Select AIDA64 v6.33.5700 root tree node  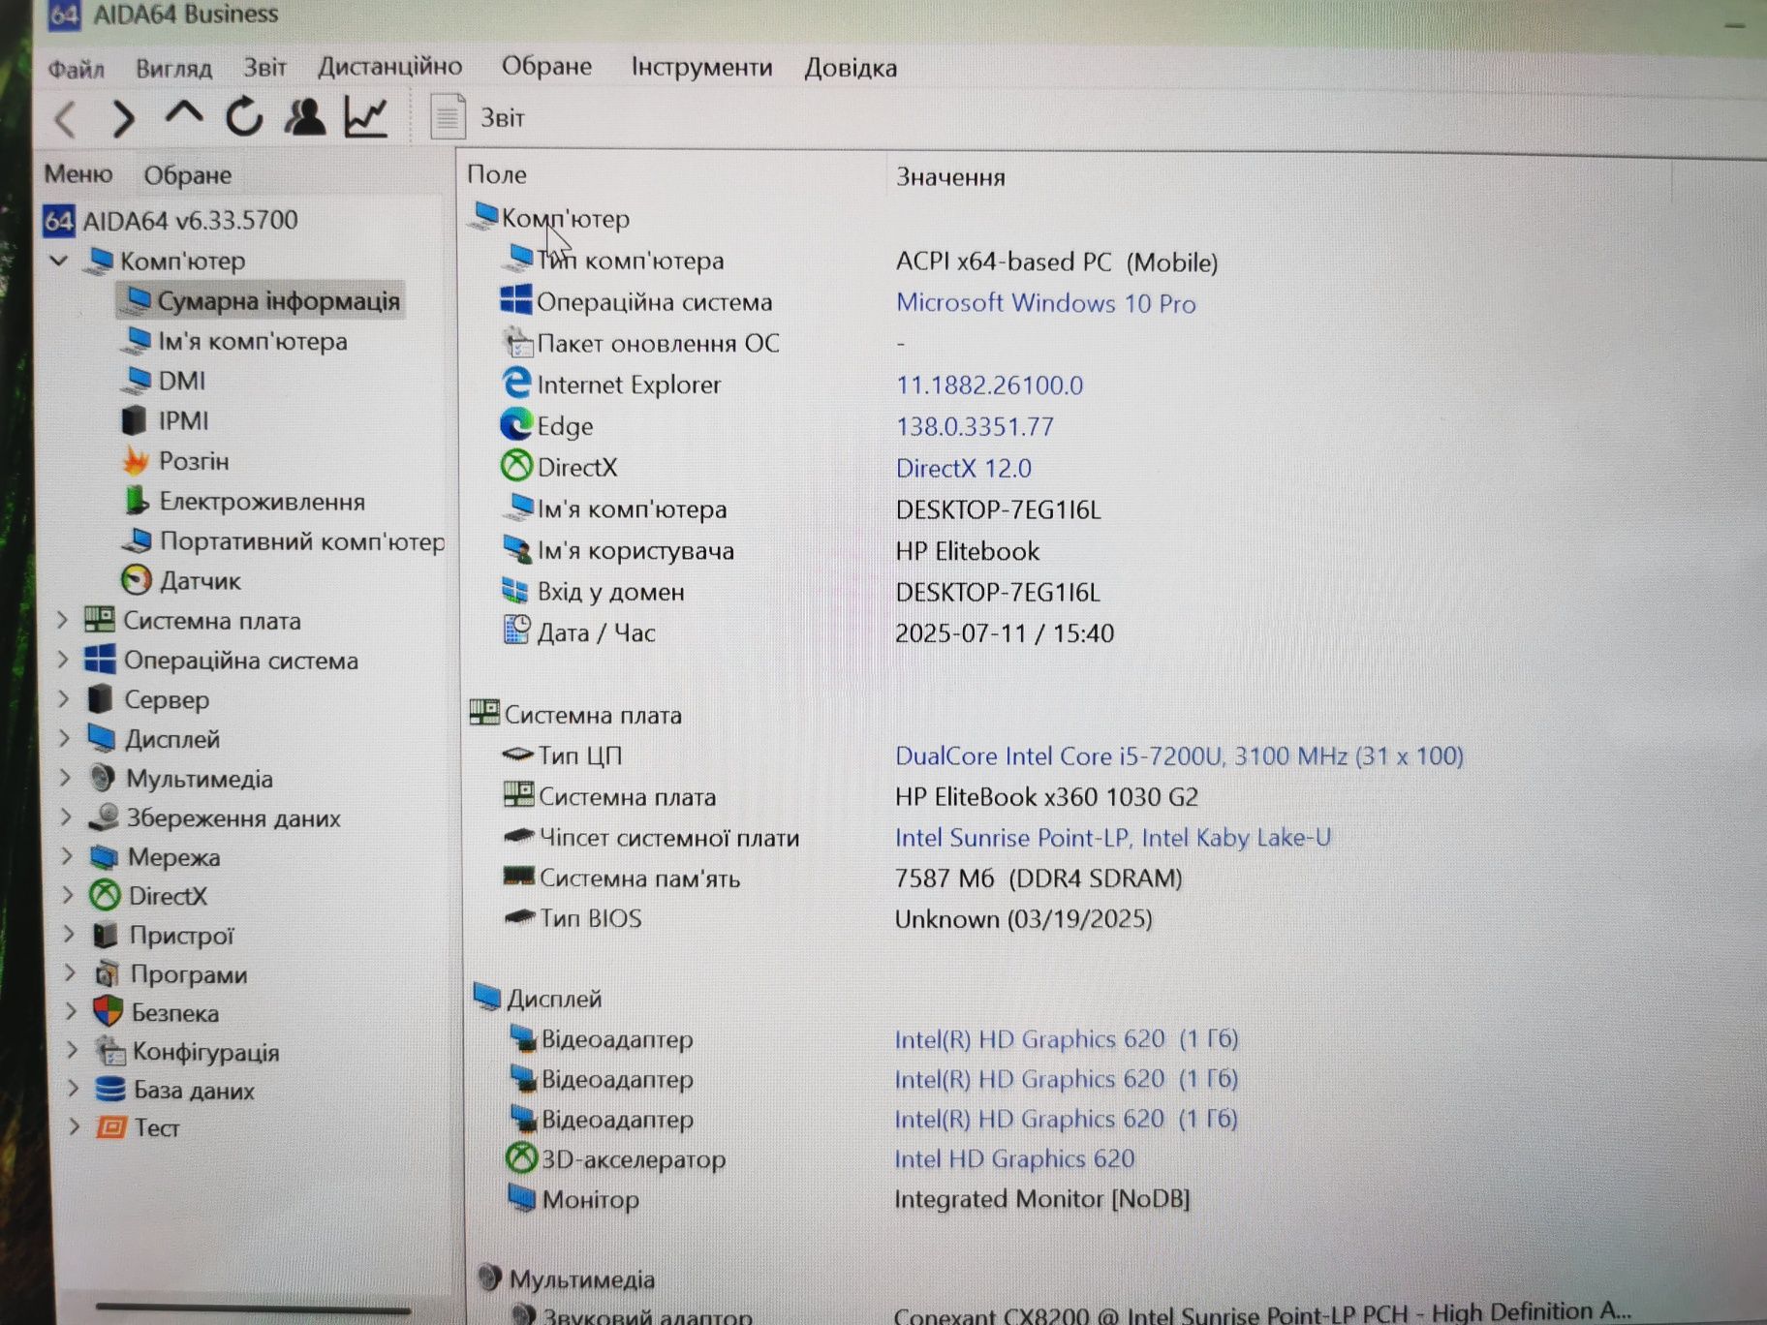(x=171, y=221)
